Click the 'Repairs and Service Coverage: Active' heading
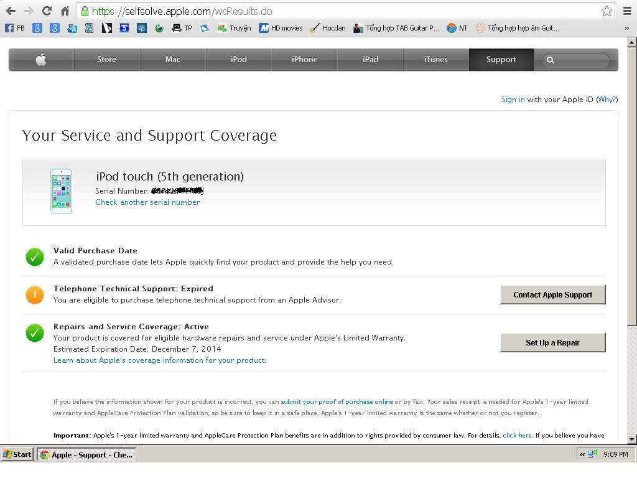 click(x=131, y=327)
